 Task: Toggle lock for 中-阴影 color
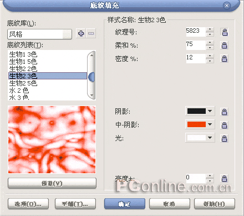point(225,125)
